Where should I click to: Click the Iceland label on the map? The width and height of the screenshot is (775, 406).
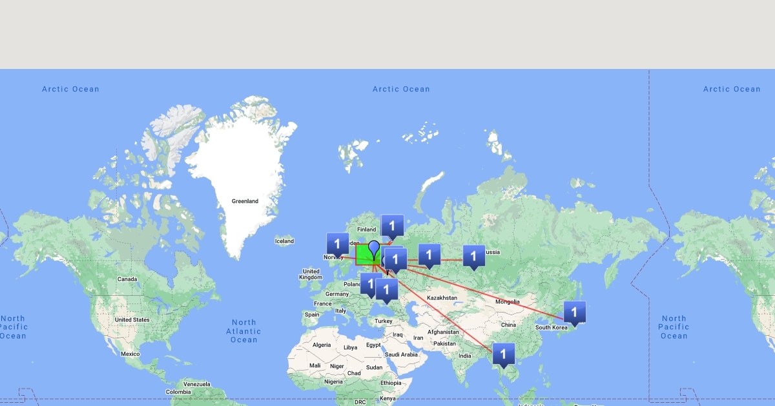coord(284,241)
